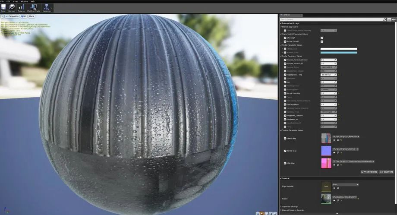Click the Platform Stats toolbar icon
This screenshot has height=215, width=397.
click(x=33, y=8)
